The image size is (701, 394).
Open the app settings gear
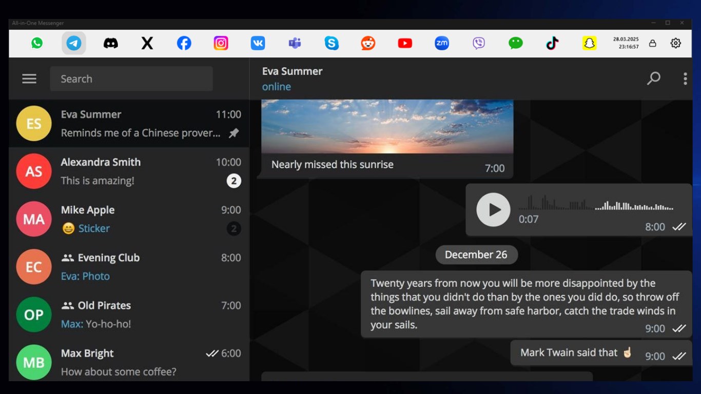tap(675, 43)
